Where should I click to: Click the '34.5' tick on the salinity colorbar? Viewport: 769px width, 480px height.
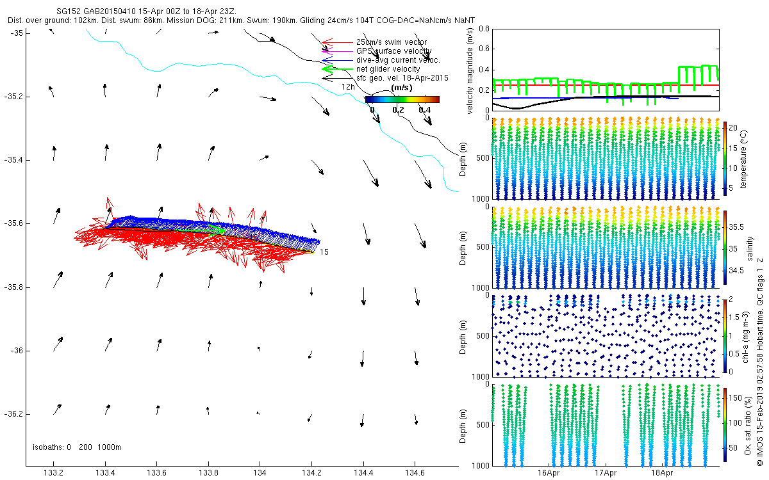(738, 271)
